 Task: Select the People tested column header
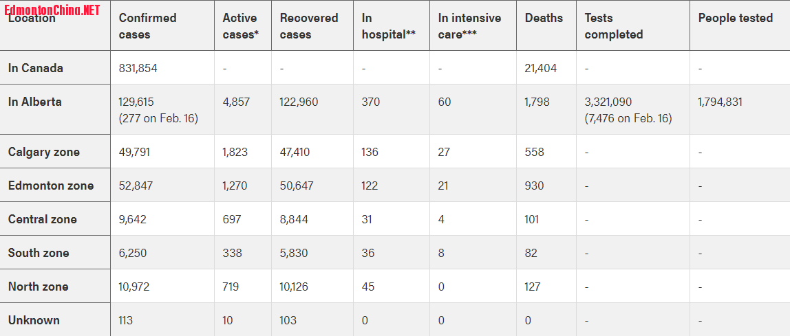pos(736,18)
